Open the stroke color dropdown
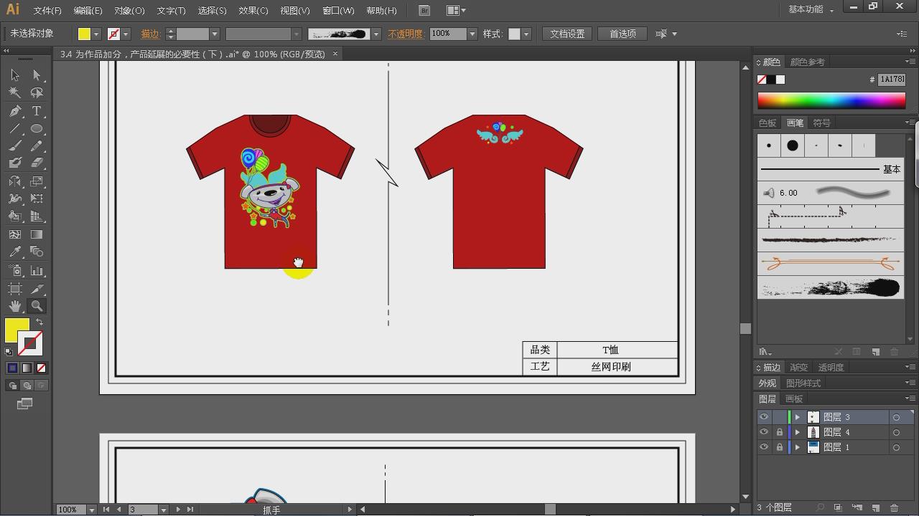The height and width of the screenshot is (516, 919). click(x=126, y=34)
